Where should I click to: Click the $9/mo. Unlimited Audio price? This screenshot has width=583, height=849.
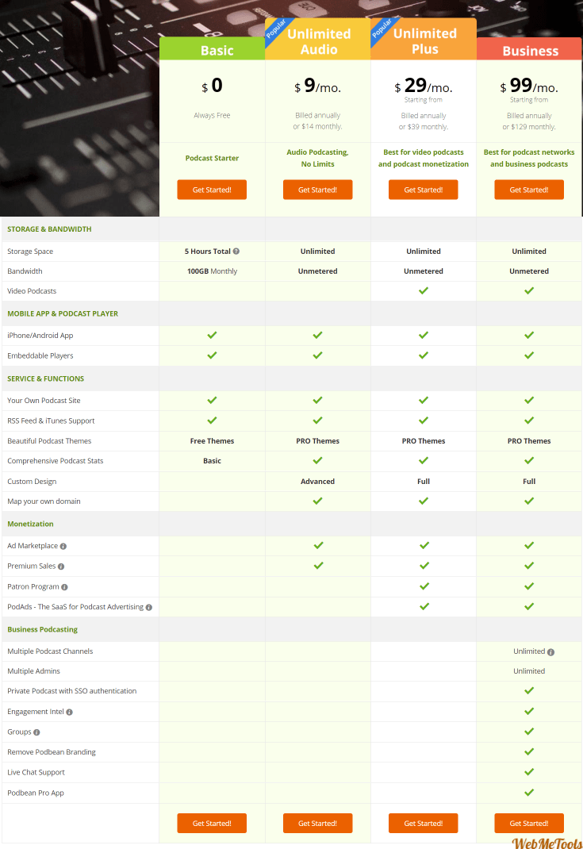point(318,86)
